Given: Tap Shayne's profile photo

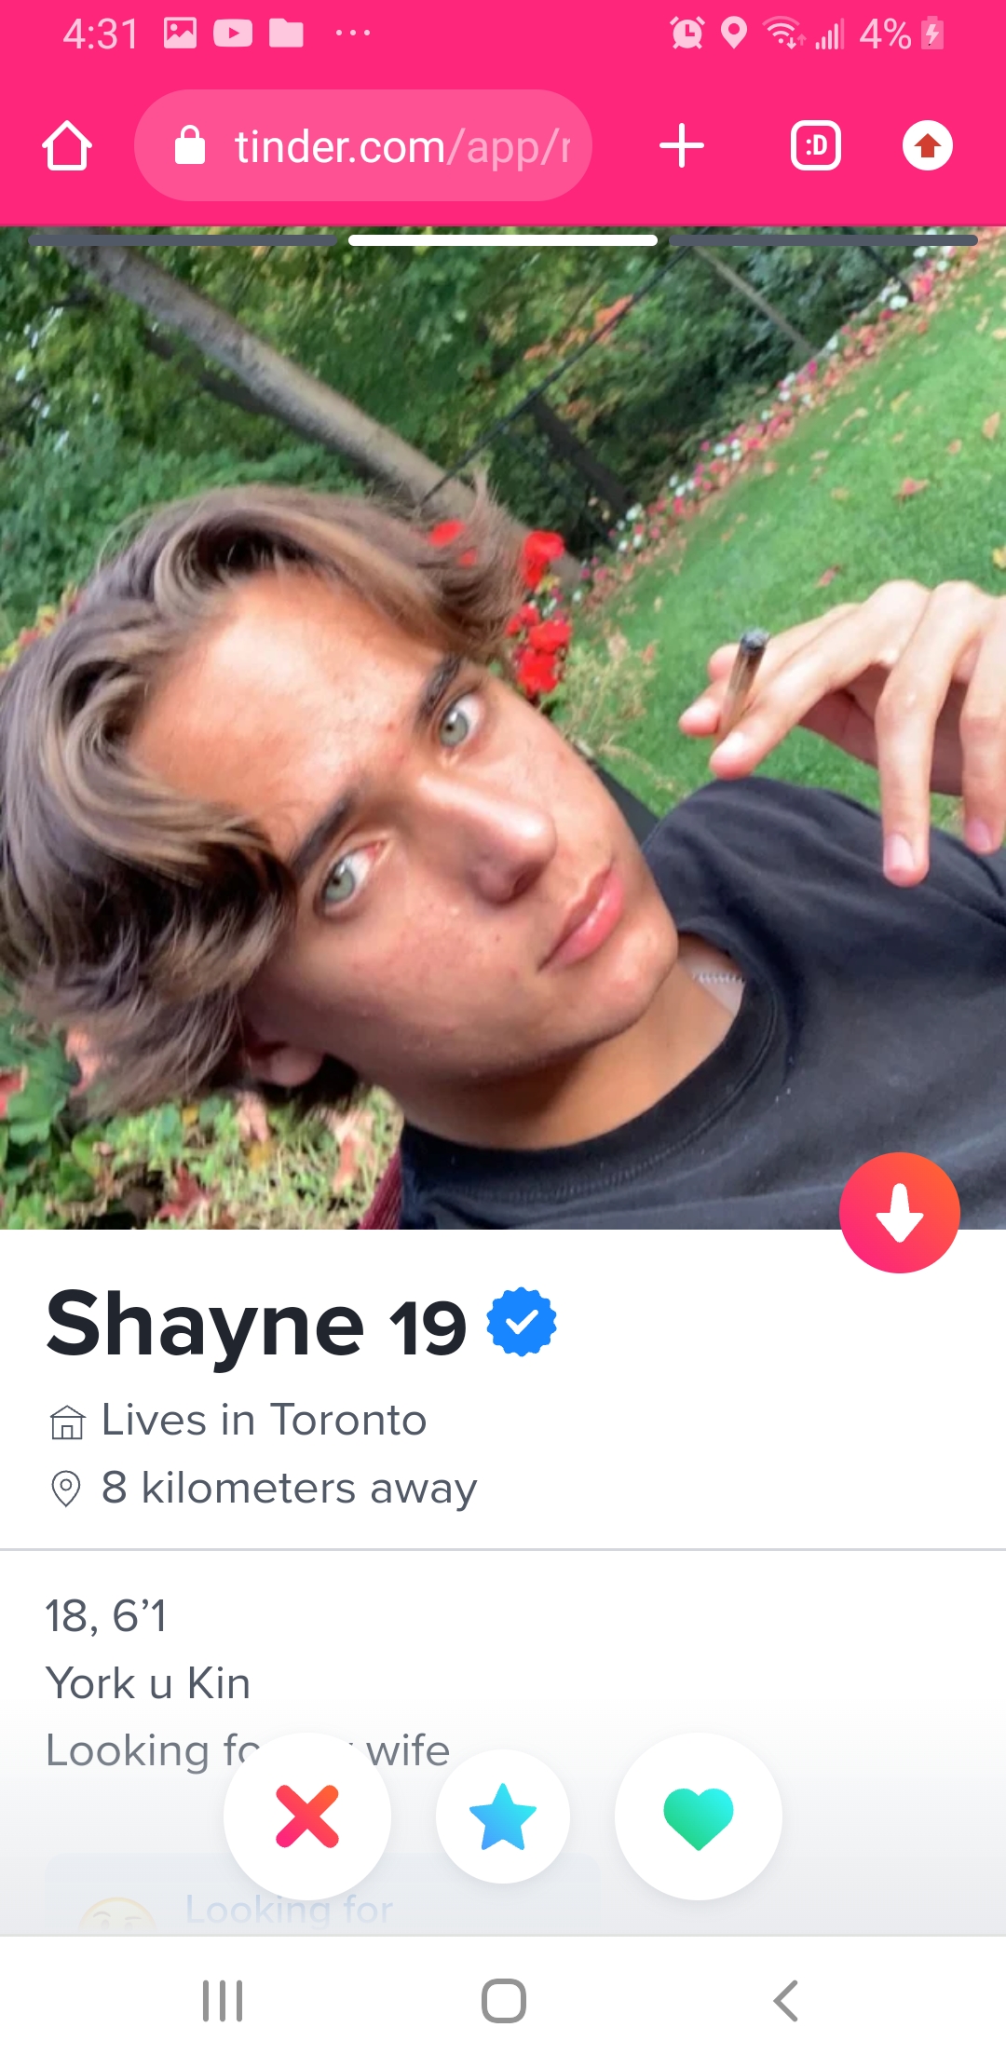Looking at the screenshot, I should click(x=503, y=728).
